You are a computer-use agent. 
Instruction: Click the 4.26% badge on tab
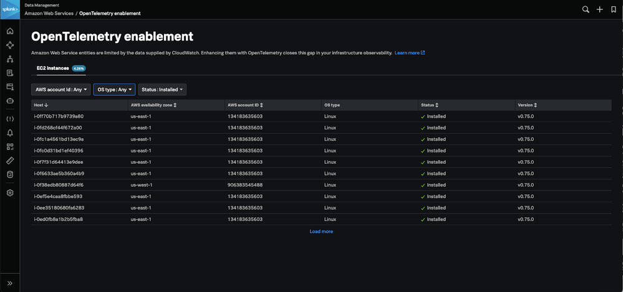coord(79,68)
